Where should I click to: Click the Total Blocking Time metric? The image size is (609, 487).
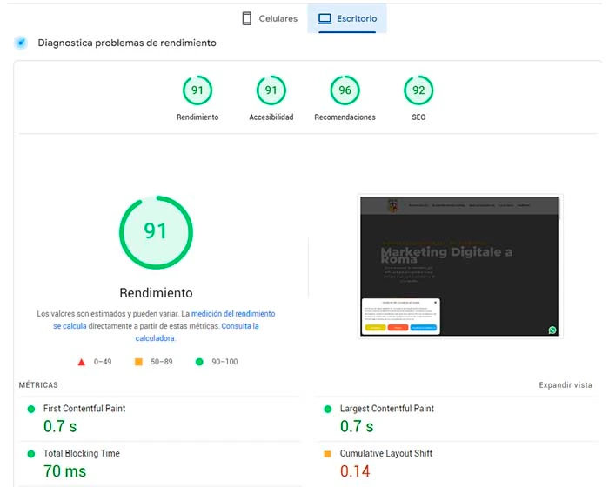82,454
